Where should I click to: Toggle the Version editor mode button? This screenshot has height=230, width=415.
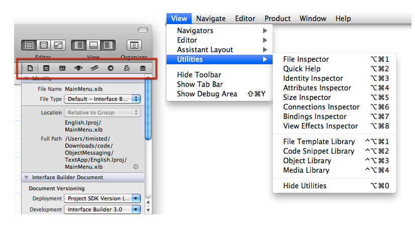58,45
